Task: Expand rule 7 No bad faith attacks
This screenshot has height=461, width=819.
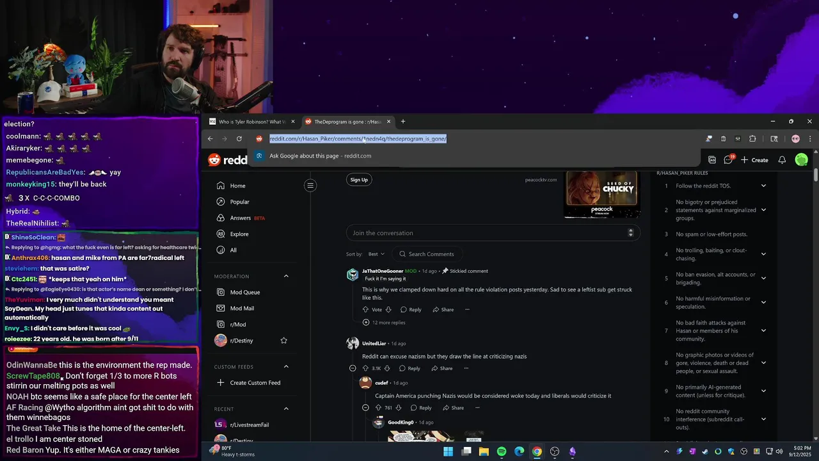Action: pyautogui.click(x=763, y=331)
